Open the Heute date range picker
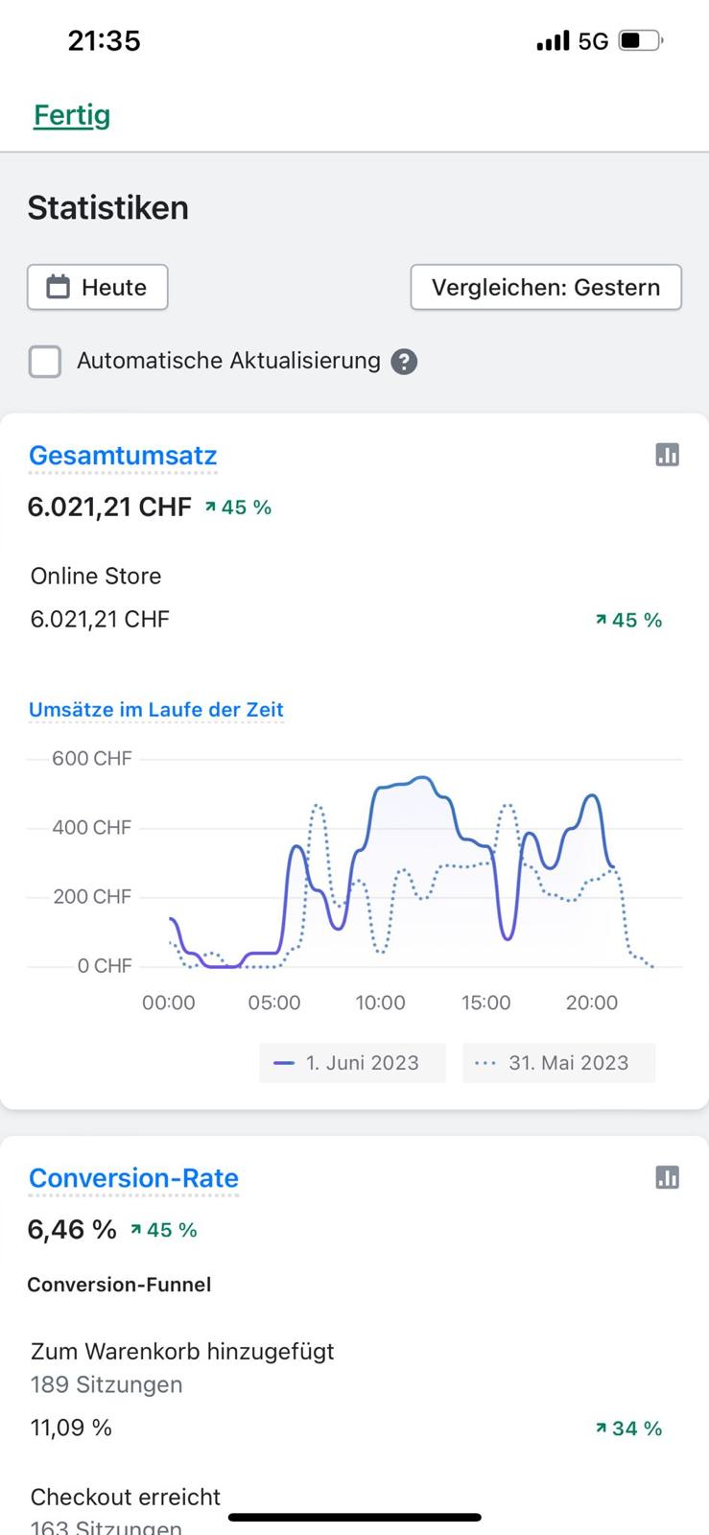 pyautogui.click(x=98, y=287)
